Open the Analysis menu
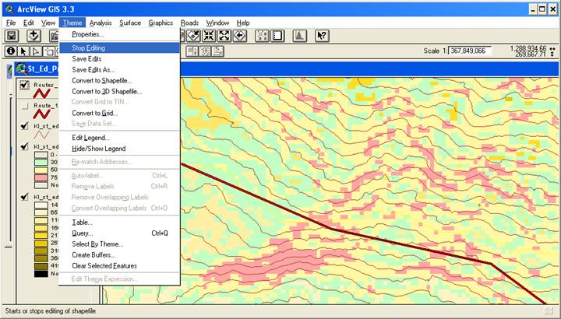 pos(100,23)
